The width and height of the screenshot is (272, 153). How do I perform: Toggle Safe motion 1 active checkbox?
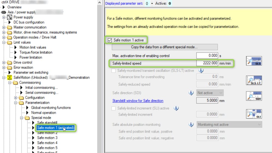tap(110, 40)
